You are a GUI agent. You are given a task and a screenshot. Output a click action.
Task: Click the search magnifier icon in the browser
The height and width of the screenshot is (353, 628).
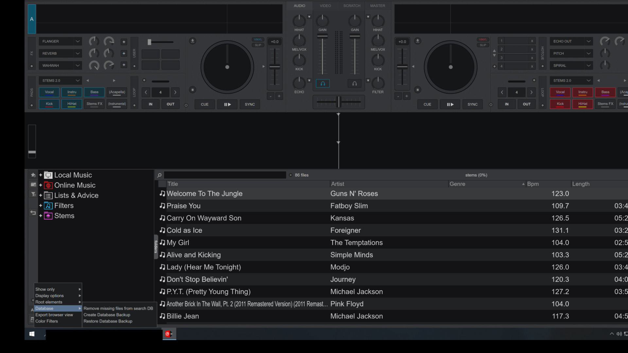159,175
